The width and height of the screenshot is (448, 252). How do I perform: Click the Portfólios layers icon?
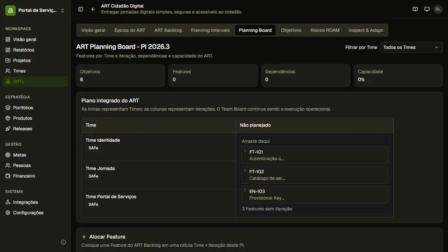[8, 108]
